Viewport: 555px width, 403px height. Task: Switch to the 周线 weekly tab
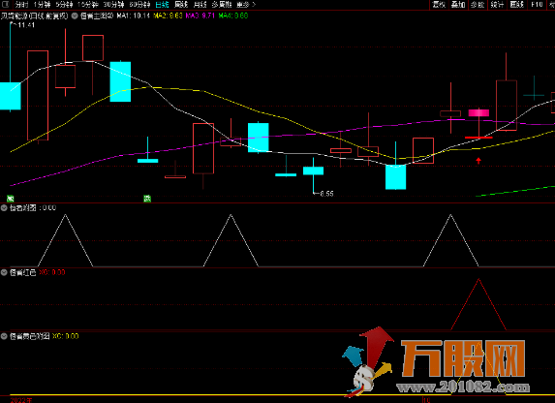pos(181,5)
